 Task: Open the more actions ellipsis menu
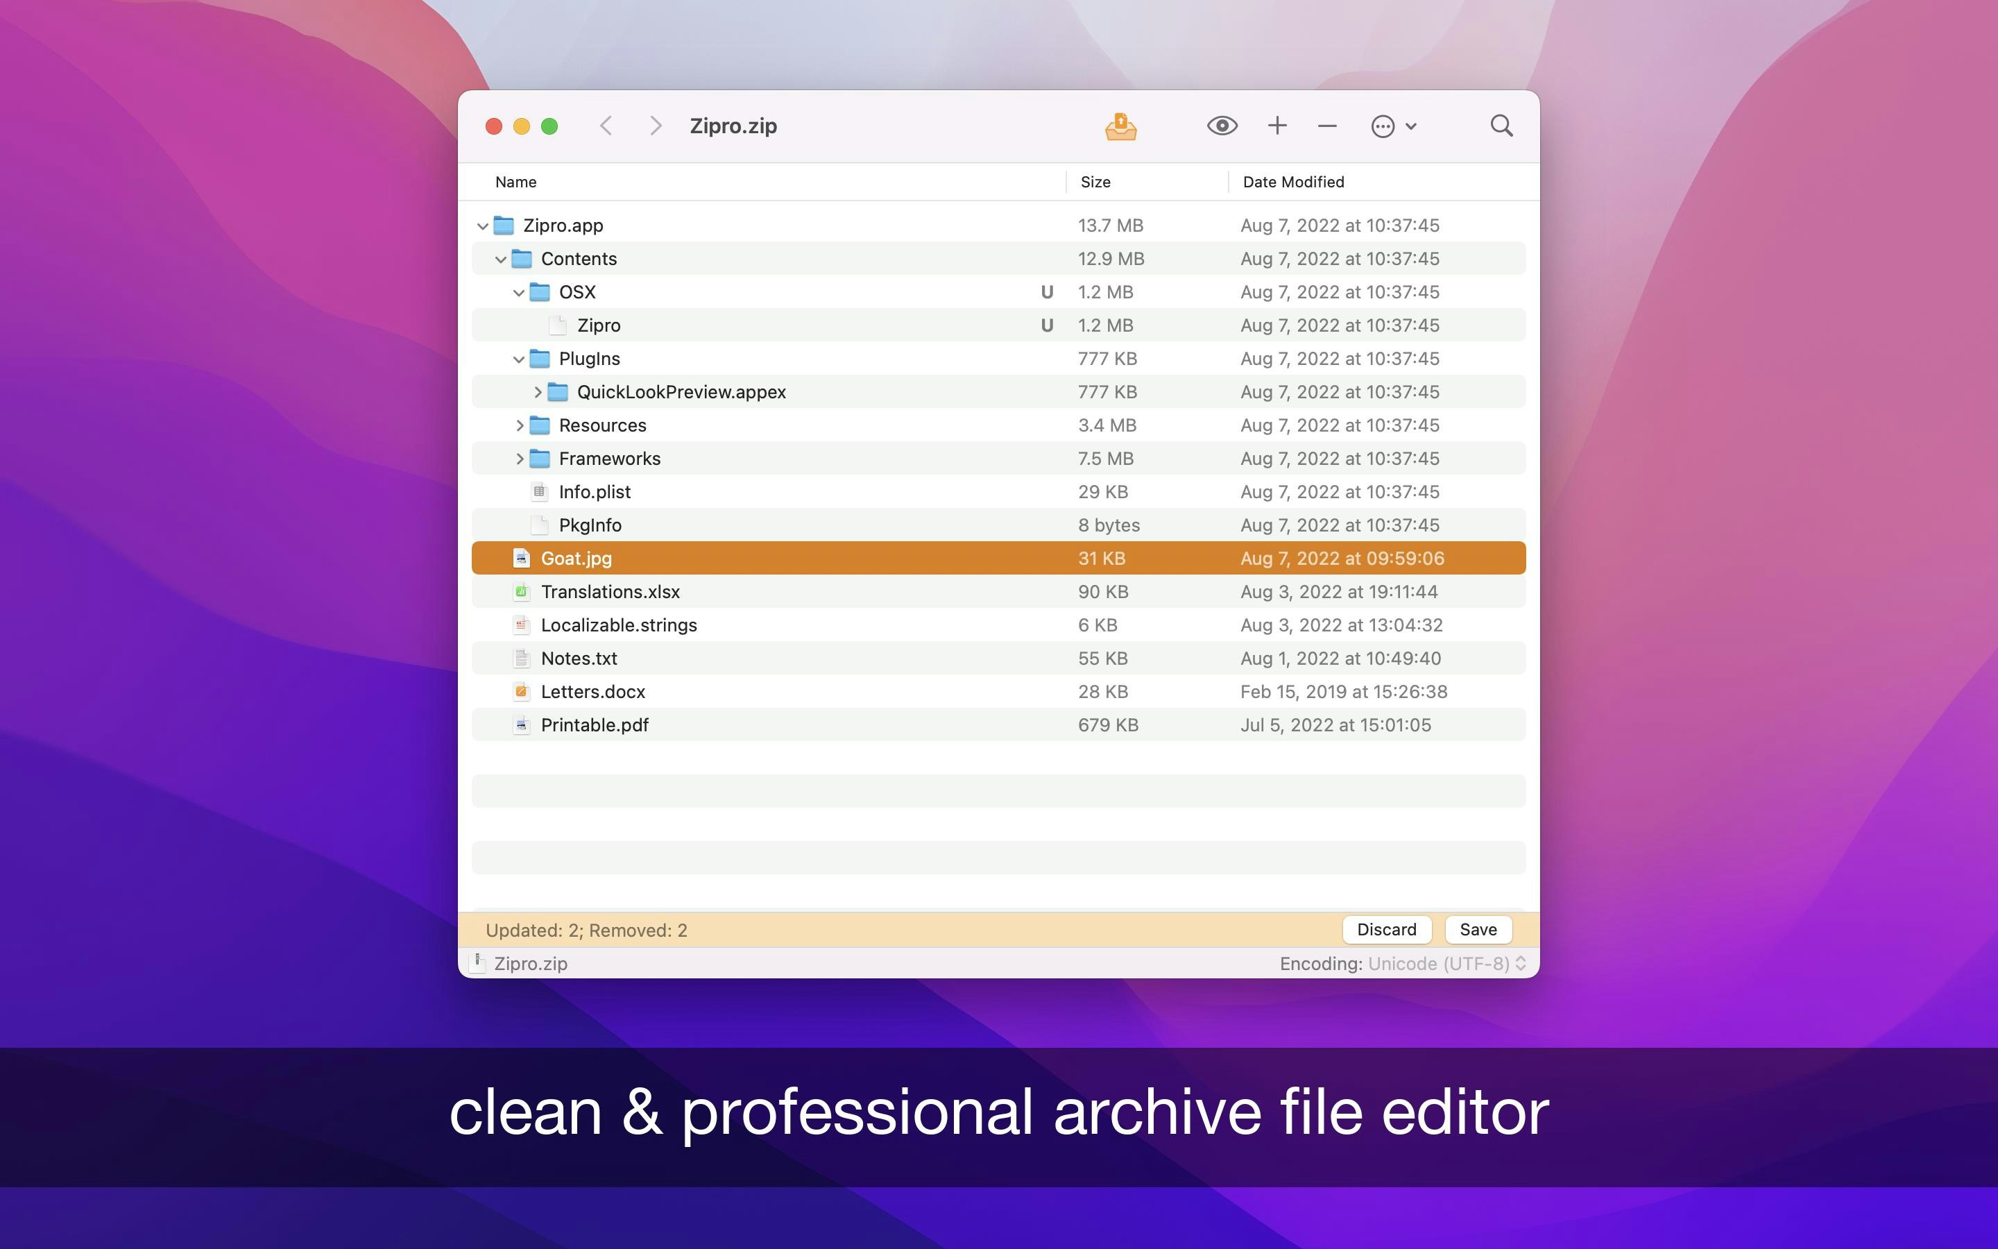click(1394, 126)
